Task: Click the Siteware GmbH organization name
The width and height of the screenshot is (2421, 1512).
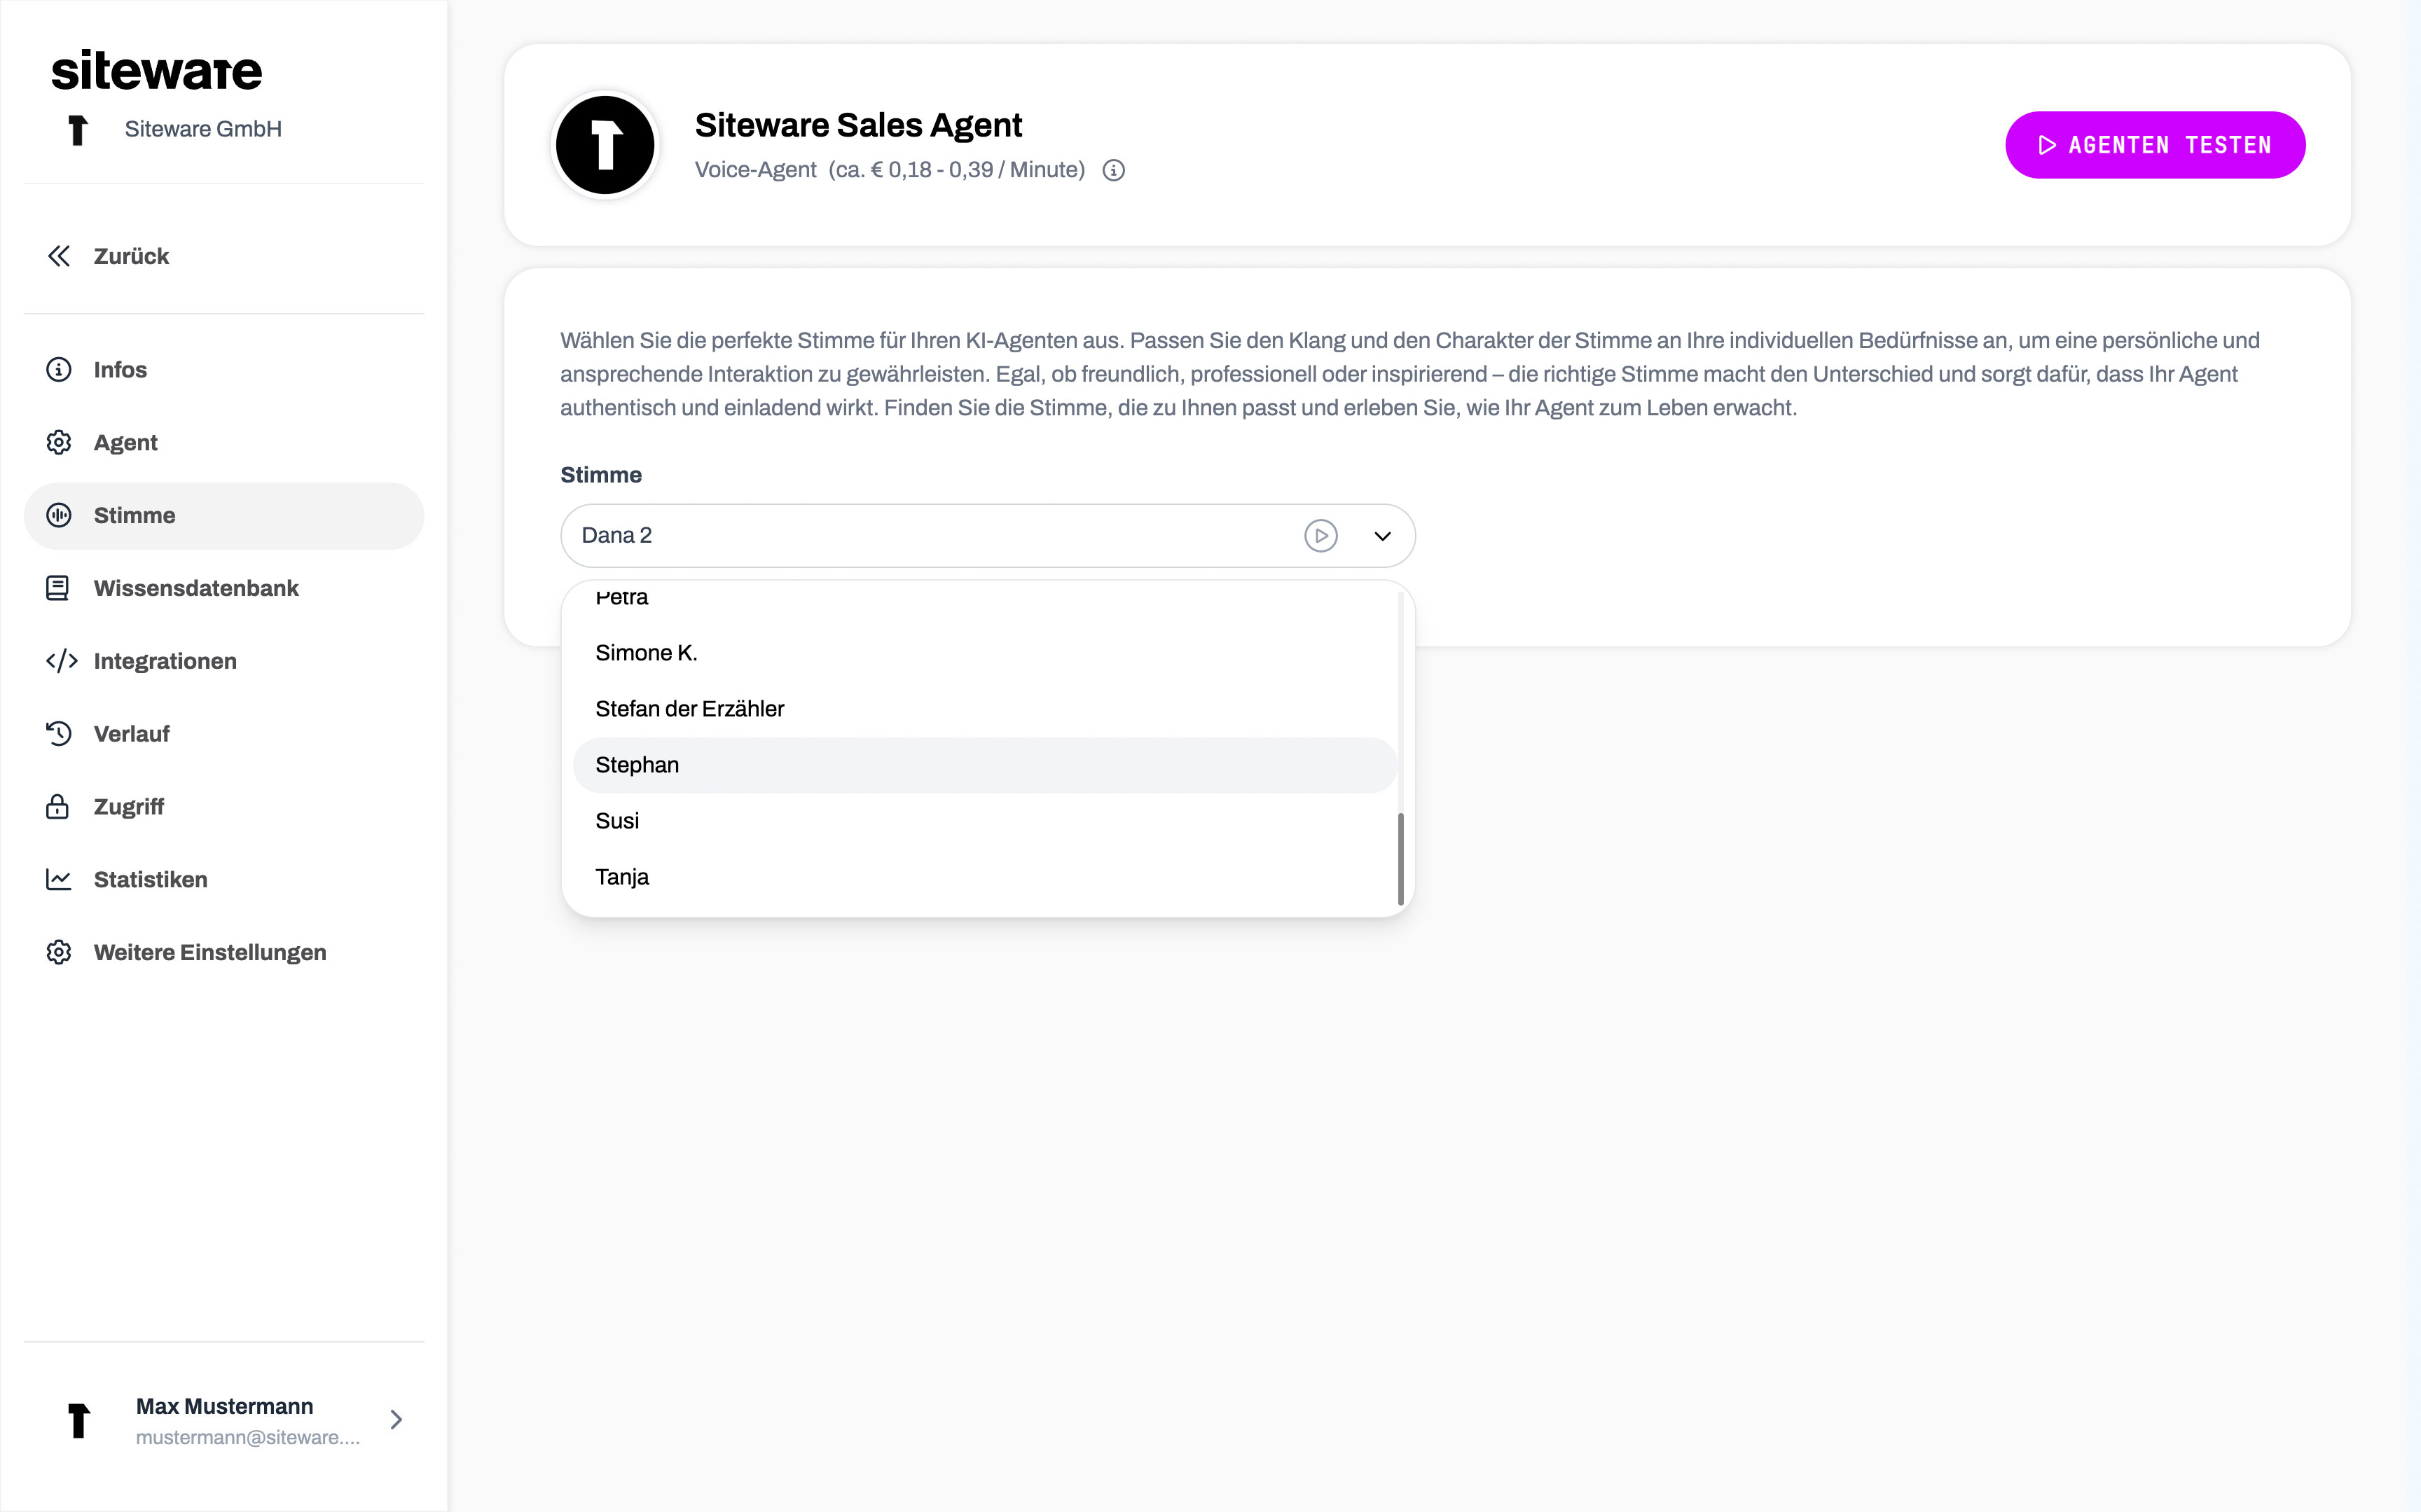Action: (203, 129)
